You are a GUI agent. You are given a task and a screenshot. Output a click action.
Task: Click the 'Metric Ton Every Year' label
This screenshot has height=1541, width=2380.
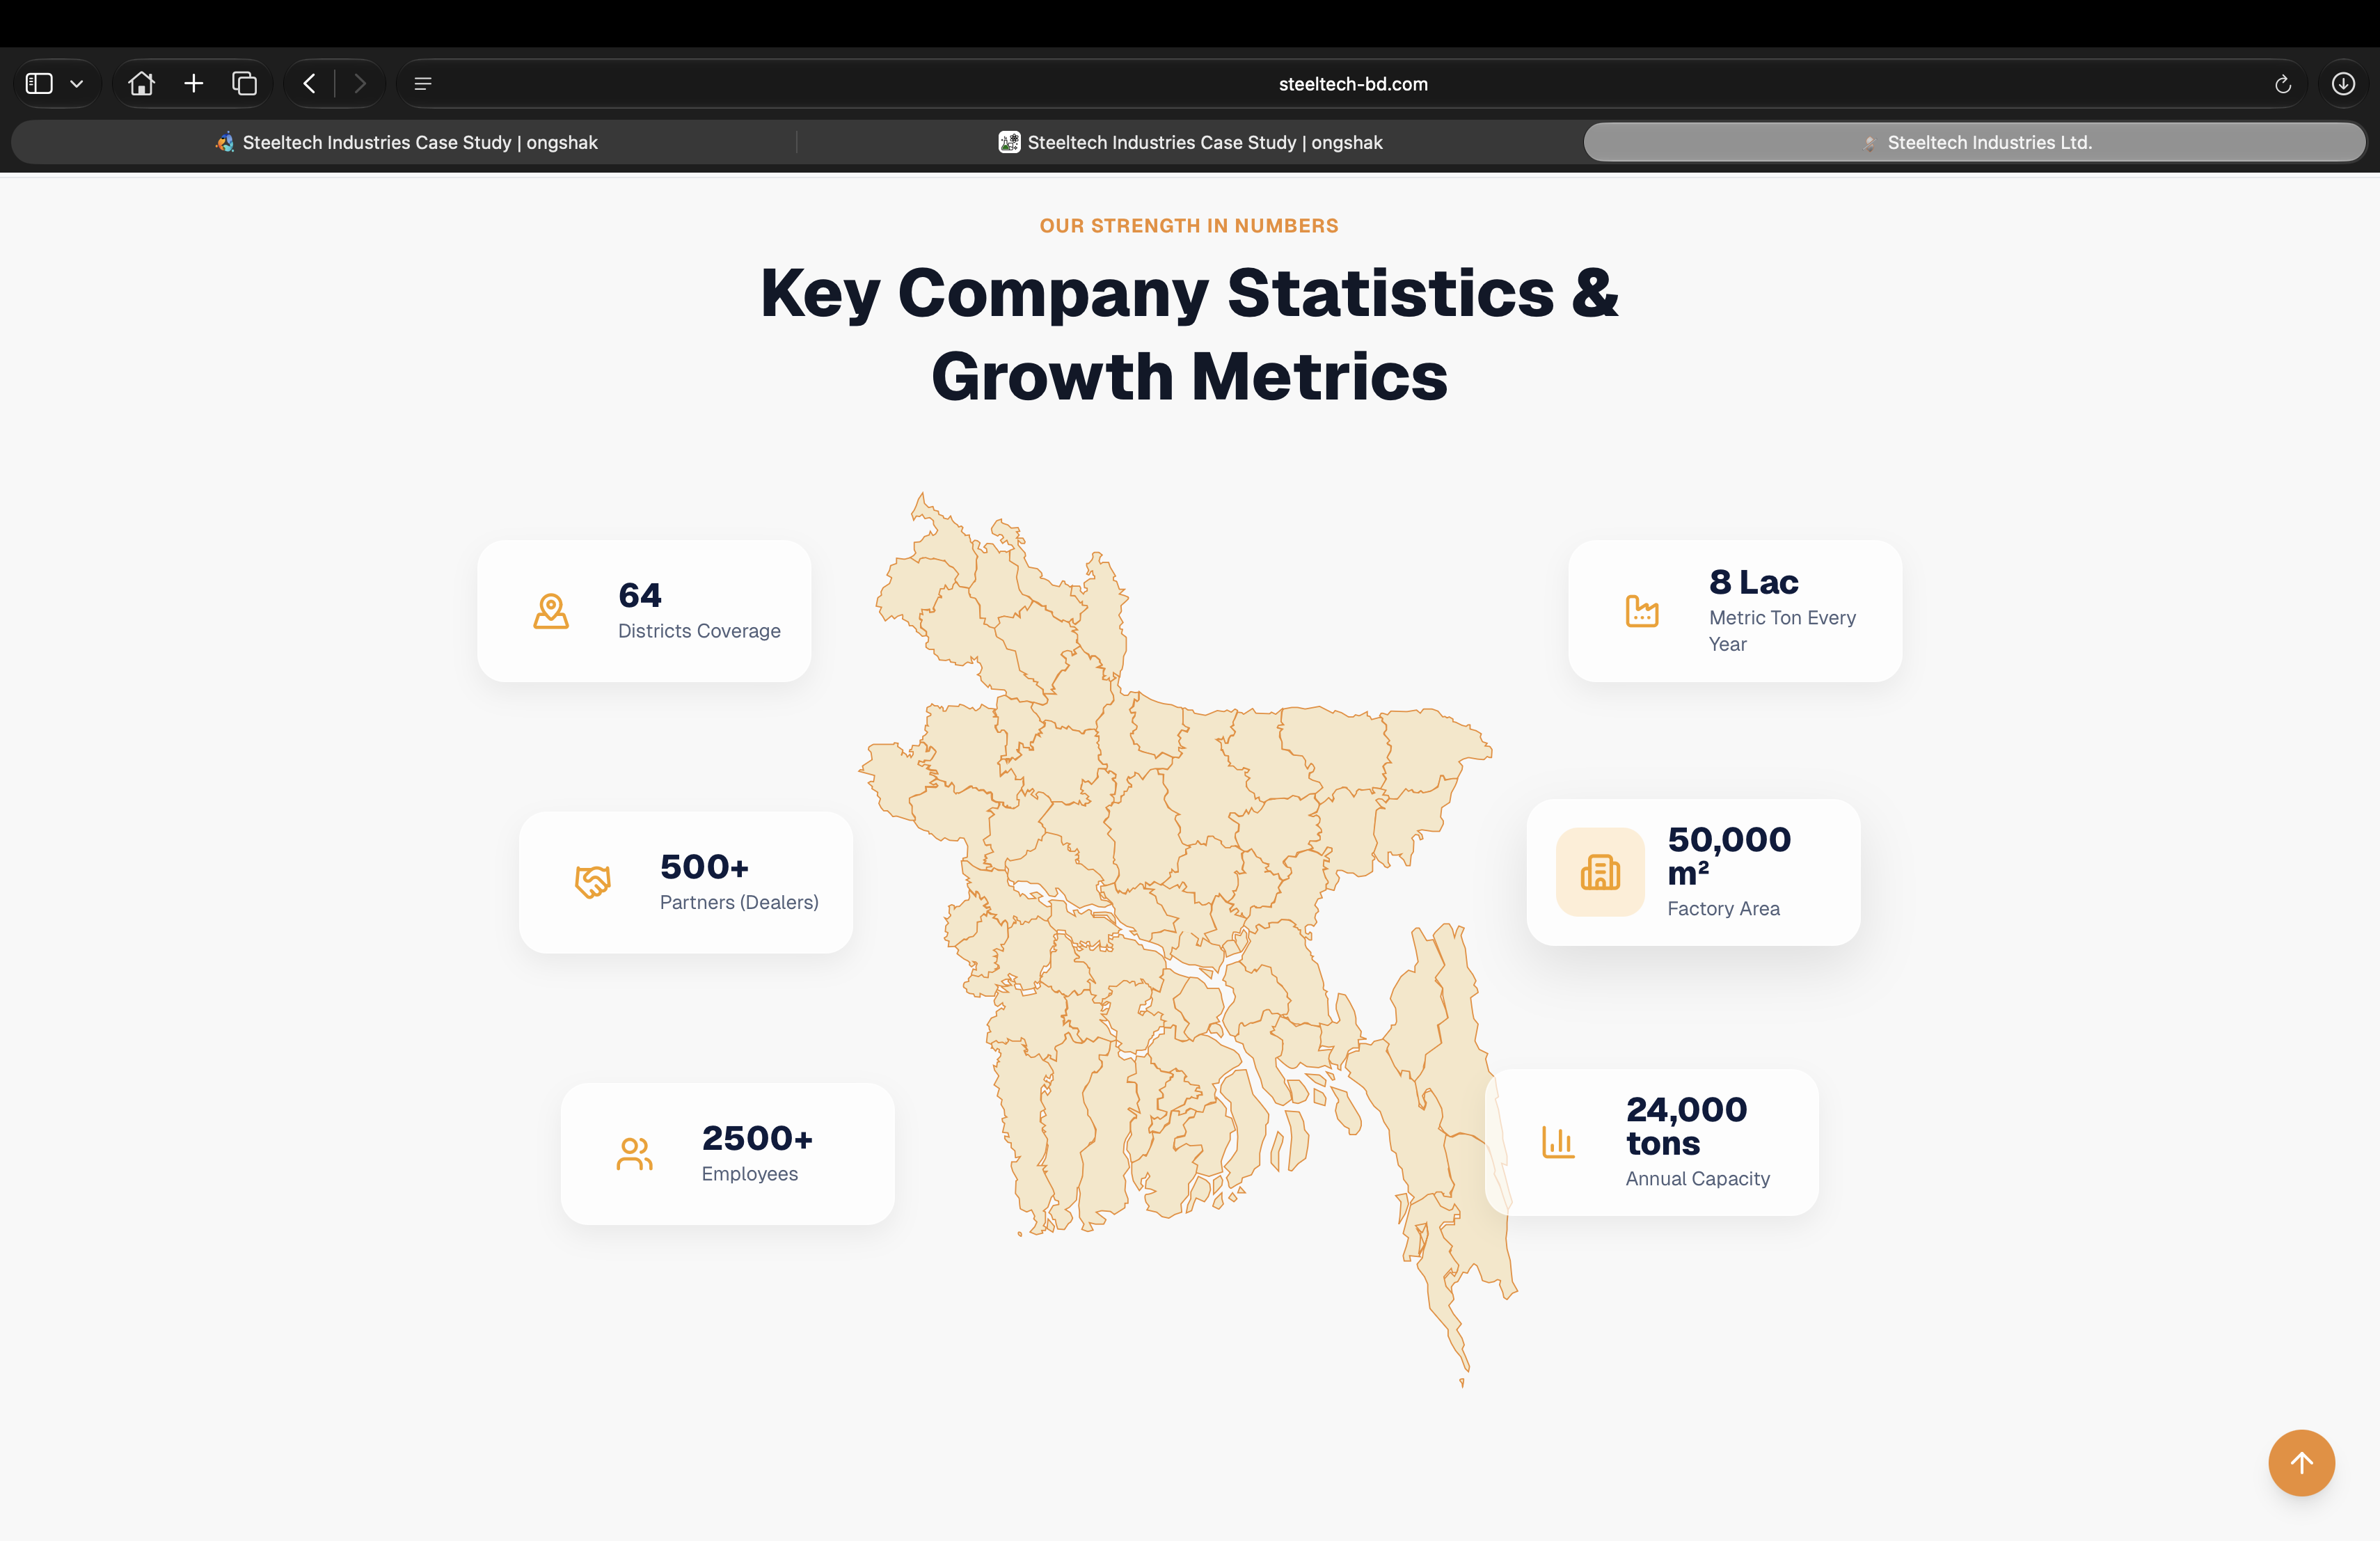click(1782, 631)
